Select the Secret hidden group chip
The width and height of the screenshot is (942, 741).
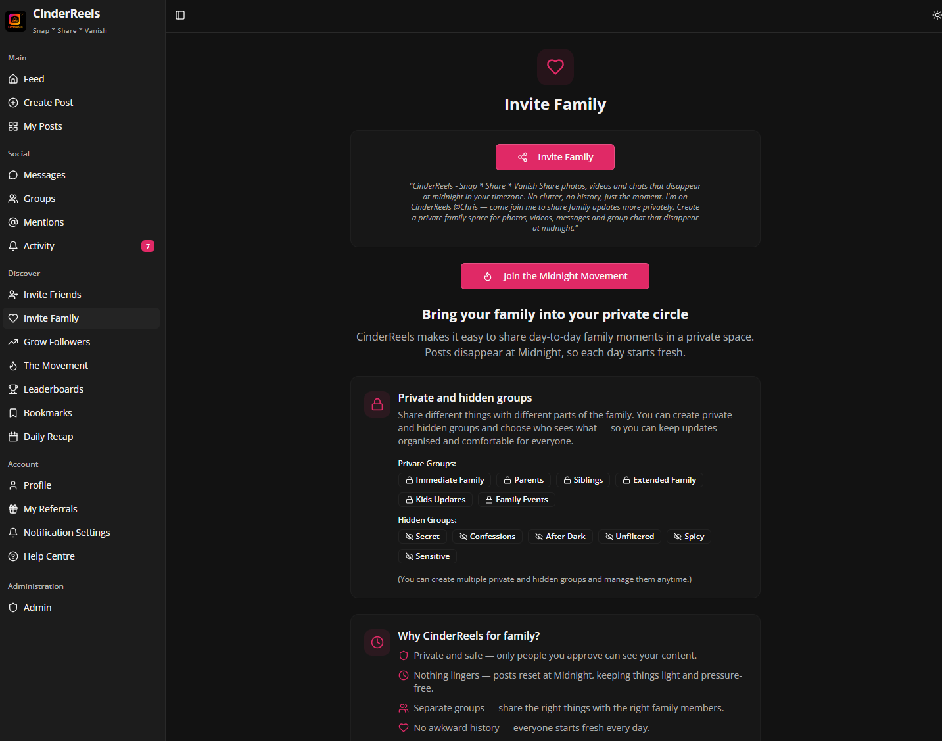pyautogui.click(x=423, y=537)
